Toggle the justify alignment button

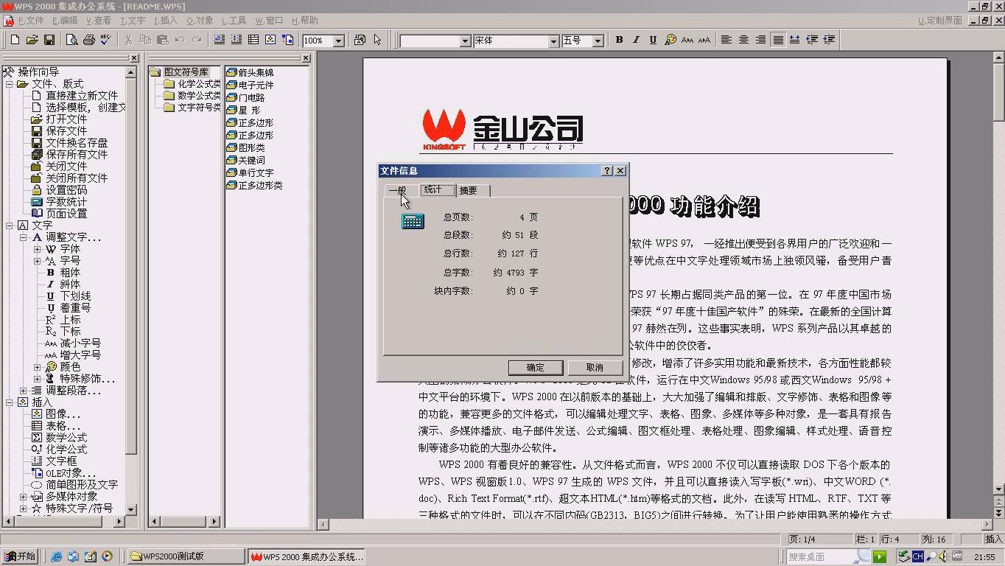pyautogui.click(x=778, y=40)
